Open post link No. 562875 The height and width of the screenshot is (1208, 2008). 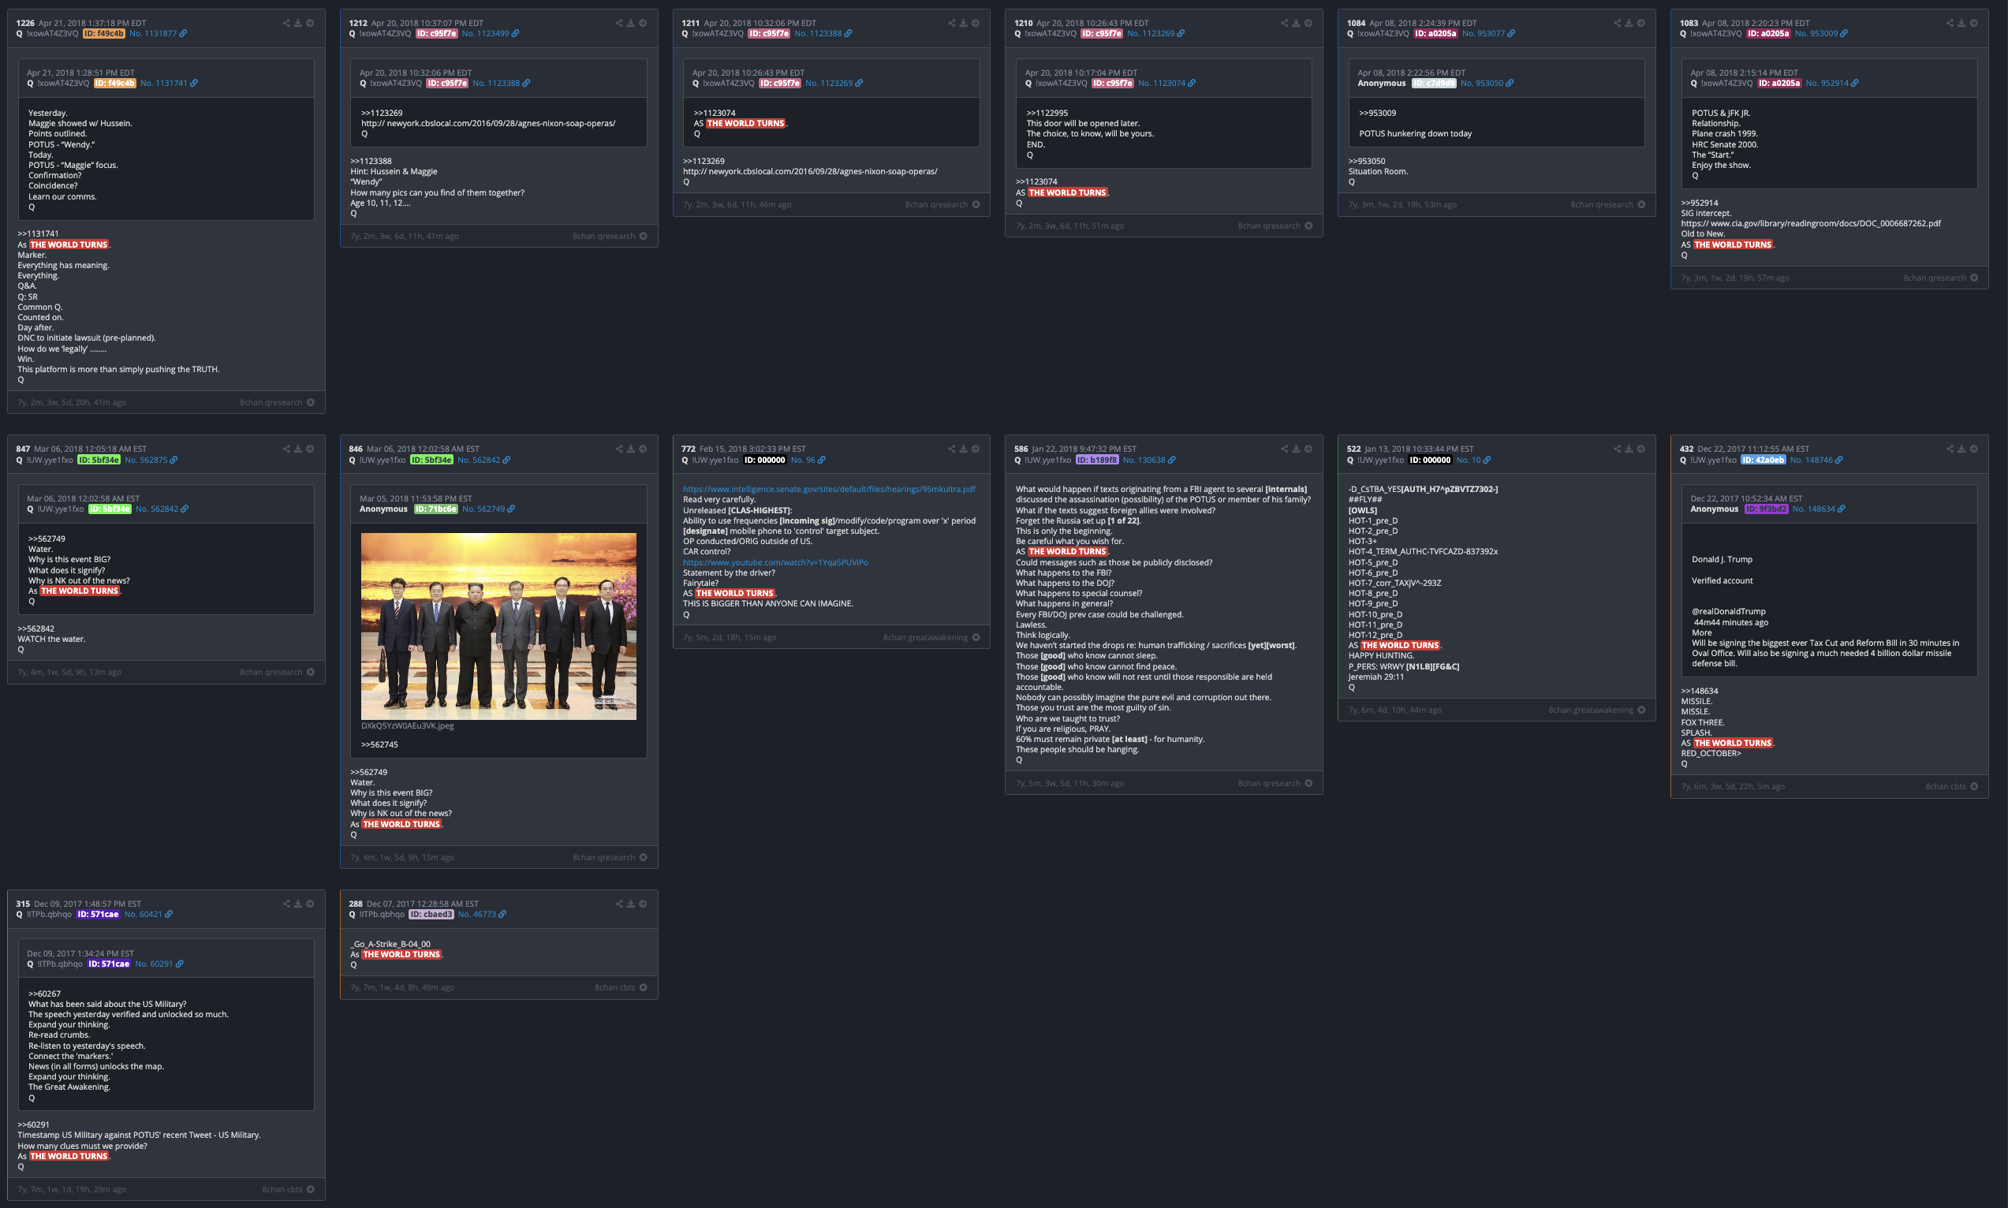pos(146,460)
